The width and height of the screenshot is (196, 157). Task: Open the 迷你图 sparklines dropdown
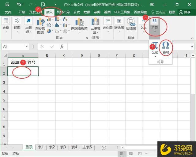click(x=107, y=25)
